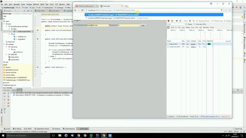The width and height of the screenshot is (246, 138).
Task: Open IntelliJ Event Log in status bar
Action: pos(238,129)
